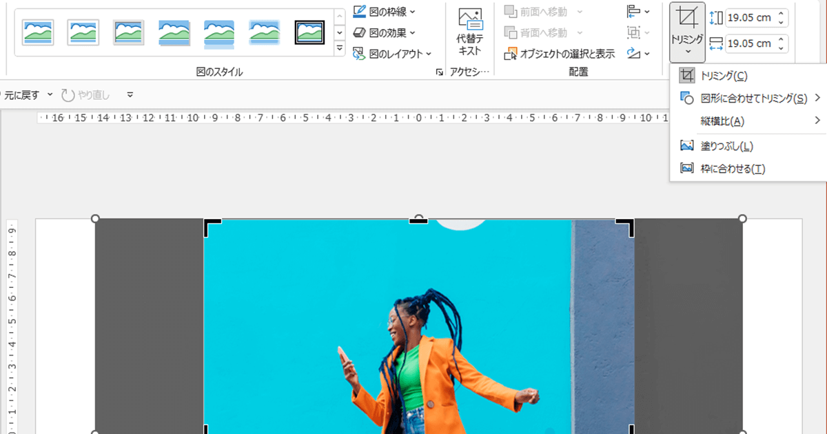The width and height of the screenshot is (827, 434).
Task: Click the 代替テキスト alt text button
Action: click(470, 32)
